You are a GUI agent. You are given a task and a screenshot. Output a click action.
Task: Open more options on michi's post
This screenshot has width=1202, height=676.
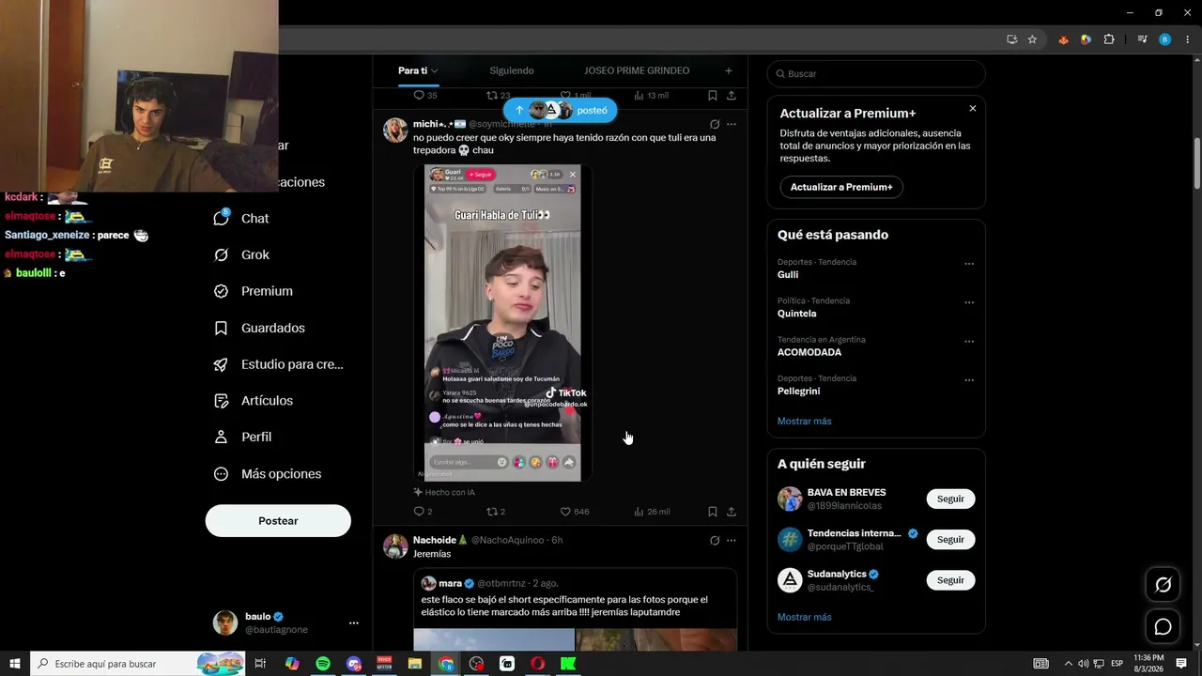click(x=732, y=124)
